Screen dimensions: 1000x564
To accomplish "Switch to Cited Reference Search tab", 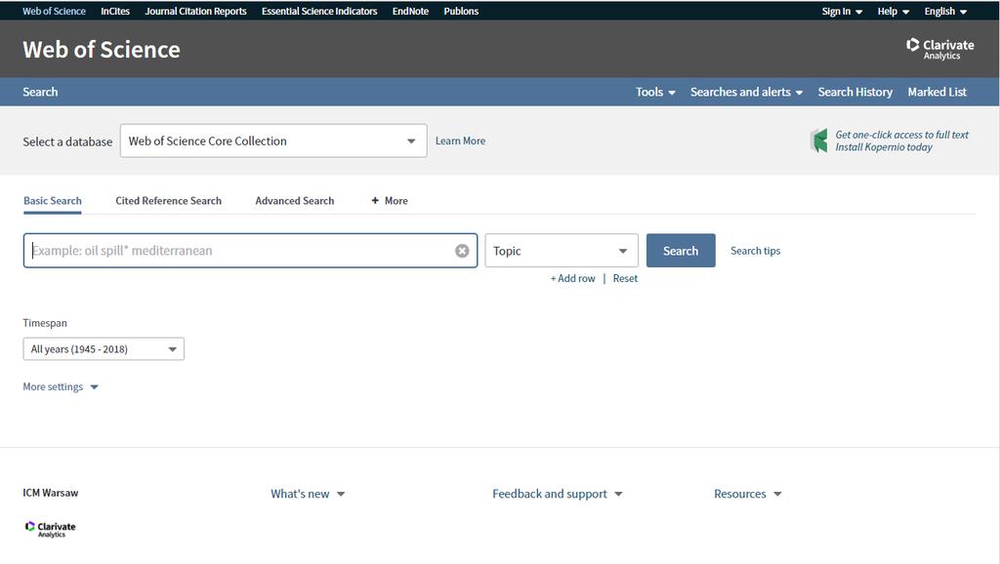I will 168,201.
